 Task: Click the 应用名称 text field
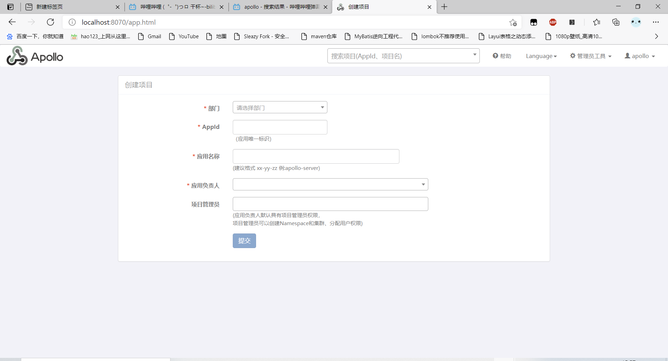click(316, 156)
